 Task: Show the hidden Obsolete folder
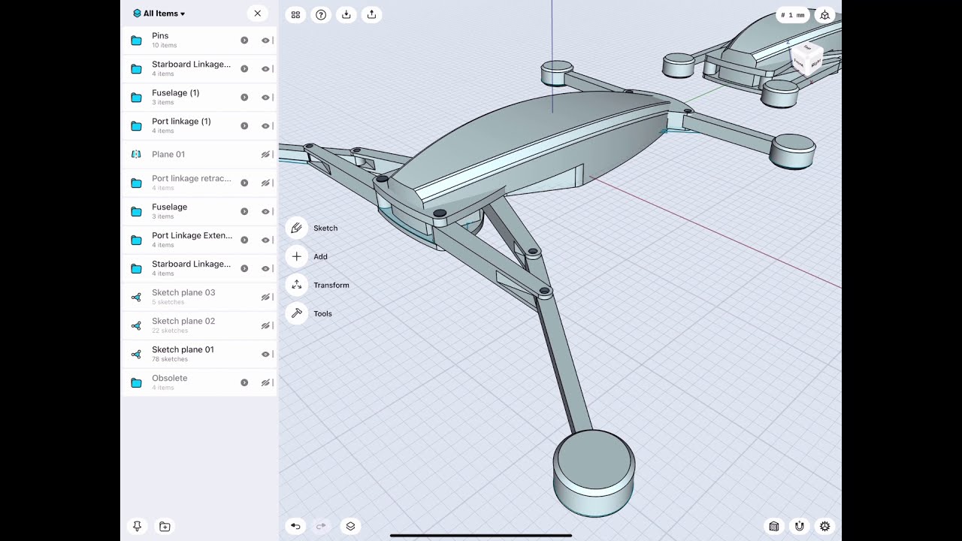tap(265, 383)
